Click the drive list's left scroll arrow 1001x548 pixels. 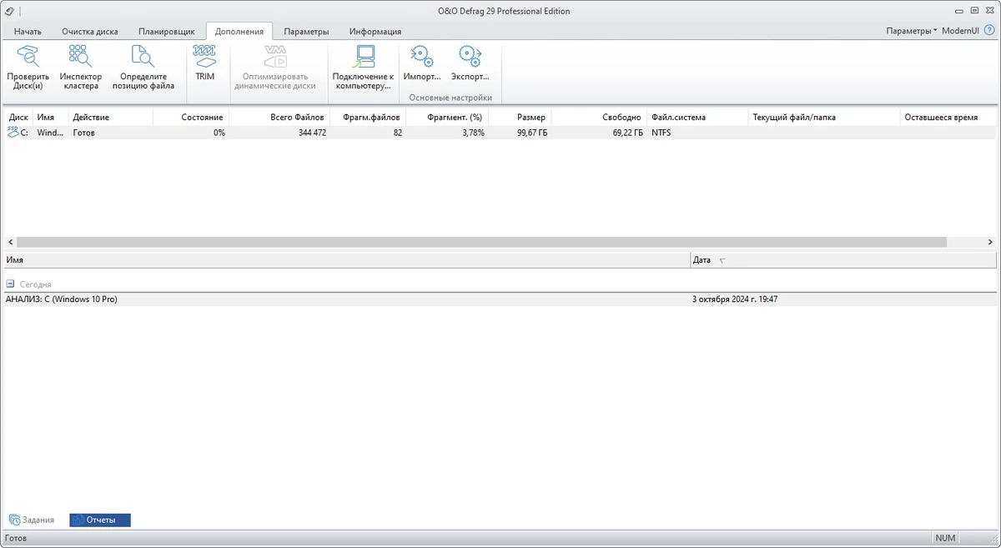(8, 242)
